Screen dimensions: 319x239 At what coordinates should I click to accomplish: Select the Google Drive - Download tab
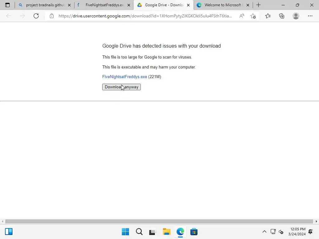point(164,5)
